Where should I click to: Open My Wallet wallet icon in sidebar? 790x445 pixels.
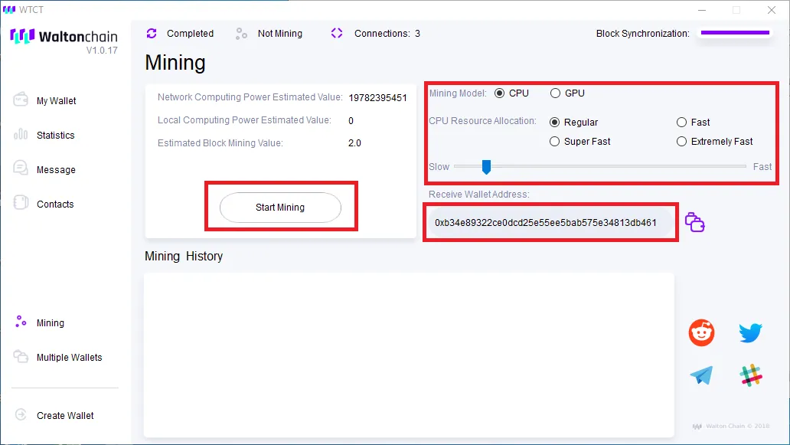coord(21,100)
